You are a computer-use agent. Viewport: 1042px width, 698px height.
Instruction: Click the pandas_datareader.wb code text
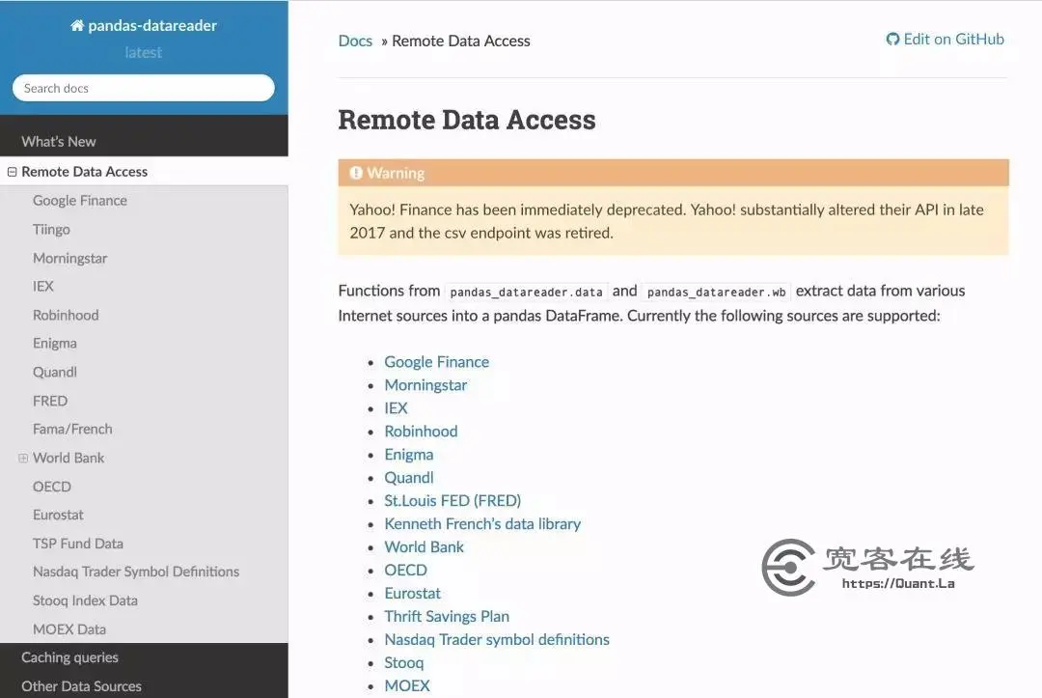pyautogui.click(x=716, y=292)
